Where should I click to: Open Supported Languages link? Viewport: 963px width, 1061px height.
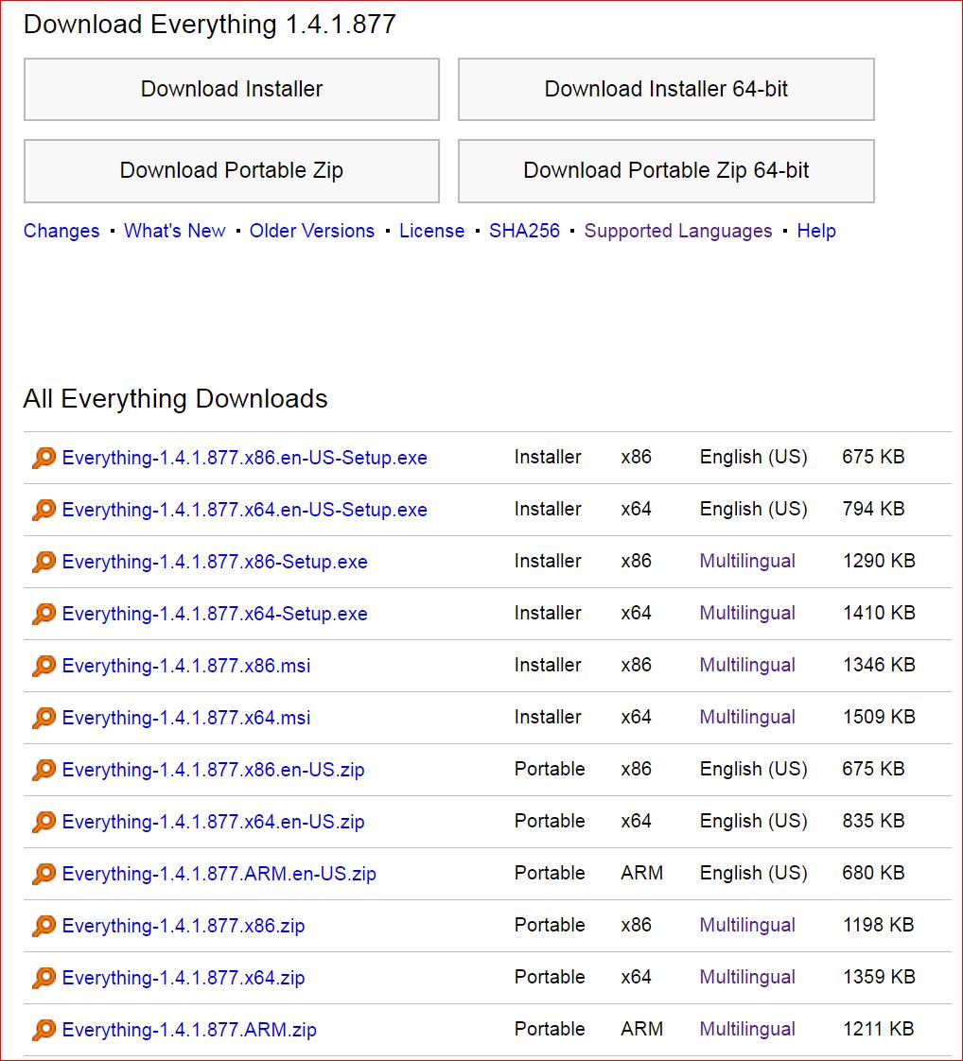678,231
